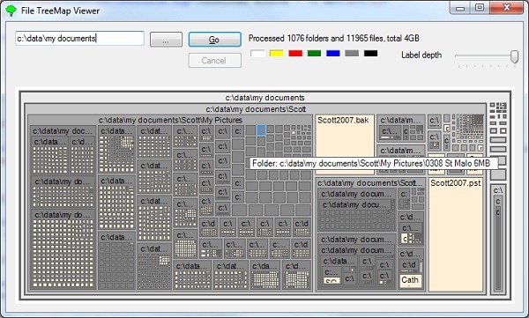The height and width of the screenshot is (318, 529).
Task: Click the c:\data\my documents root header
Action: point(264,98)
